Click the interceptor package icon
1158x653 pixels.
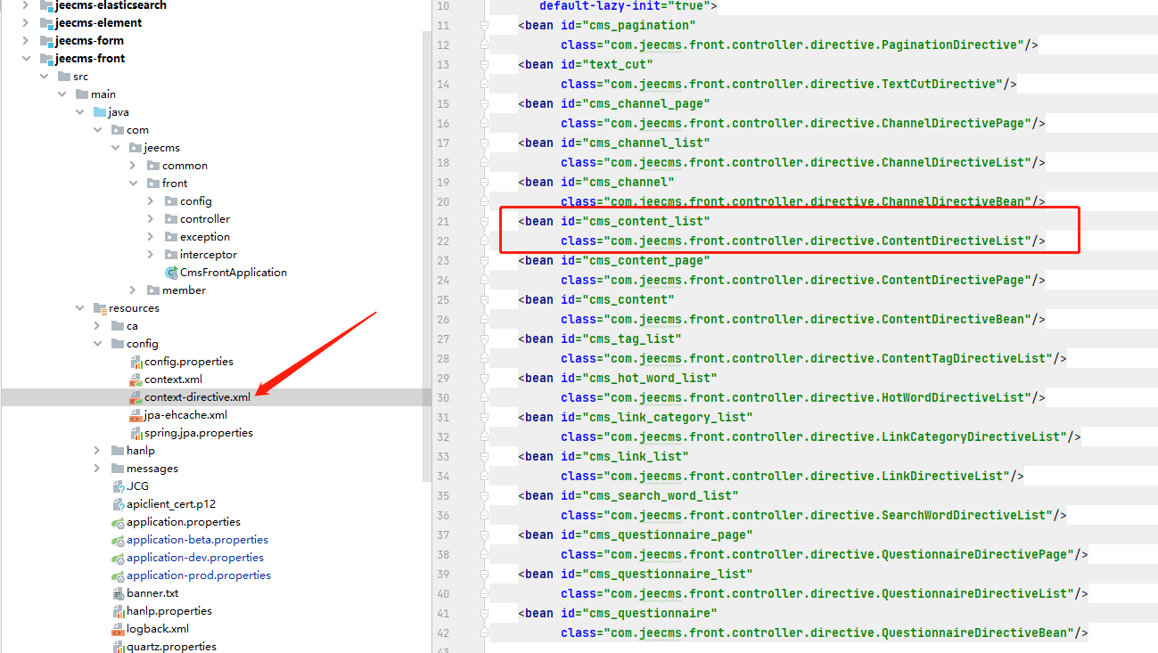pyautogui.click(x=172, y=255)
